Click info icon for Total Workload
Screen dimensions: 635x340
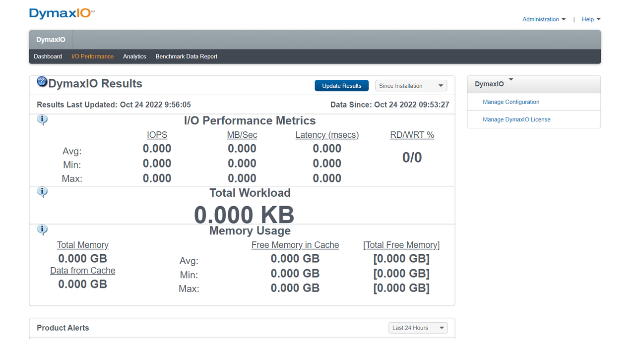tap(43, 192)
